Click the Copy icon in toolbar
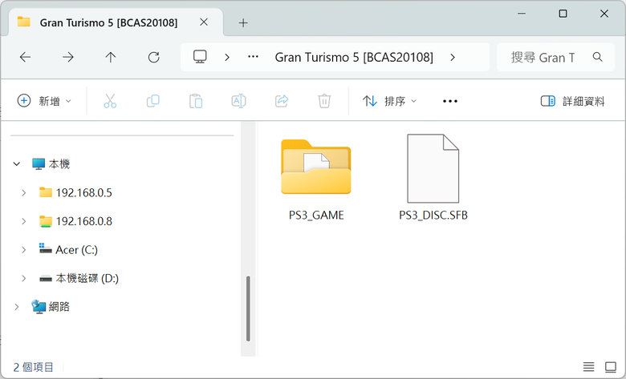 click(x=153, y=101)
